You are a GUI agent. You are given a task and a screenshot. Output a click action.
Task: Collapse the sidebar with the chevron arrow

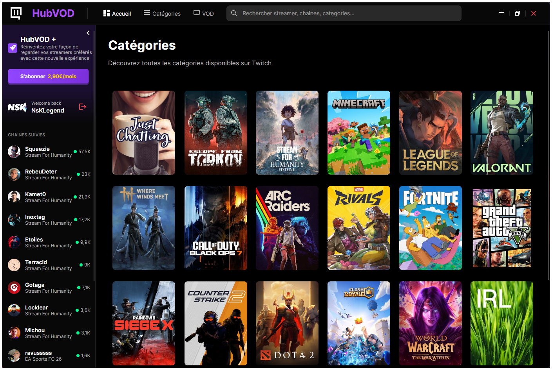(x=88, y=33)
